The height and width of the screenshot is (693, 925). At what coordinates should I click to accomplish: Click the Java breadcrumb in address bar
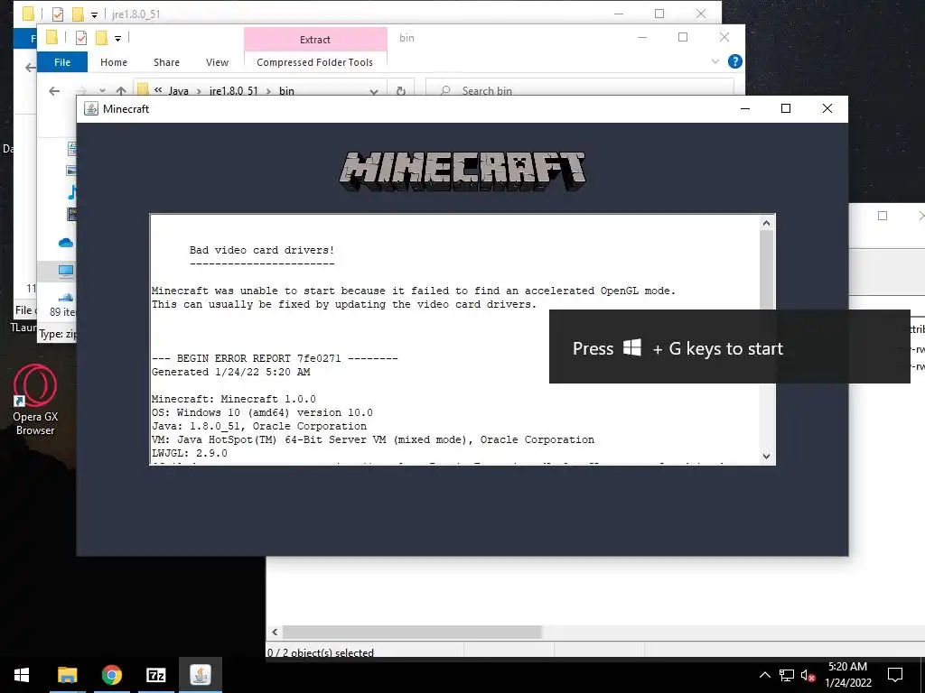pyautogui.click(x=178, y=91)
